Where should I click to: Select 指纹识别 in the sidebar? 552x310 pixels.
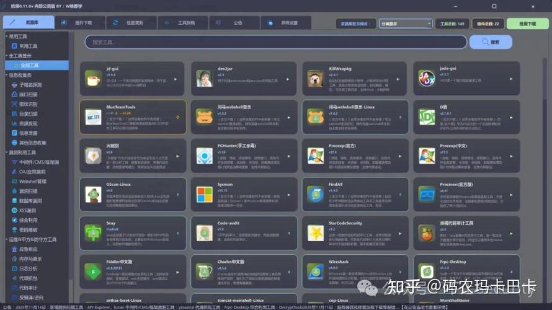[x=37, y=104]
